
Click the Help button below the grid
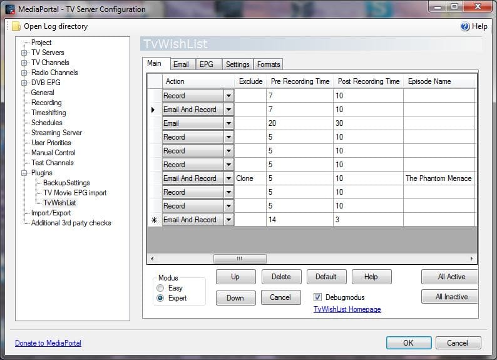point(371,277)
